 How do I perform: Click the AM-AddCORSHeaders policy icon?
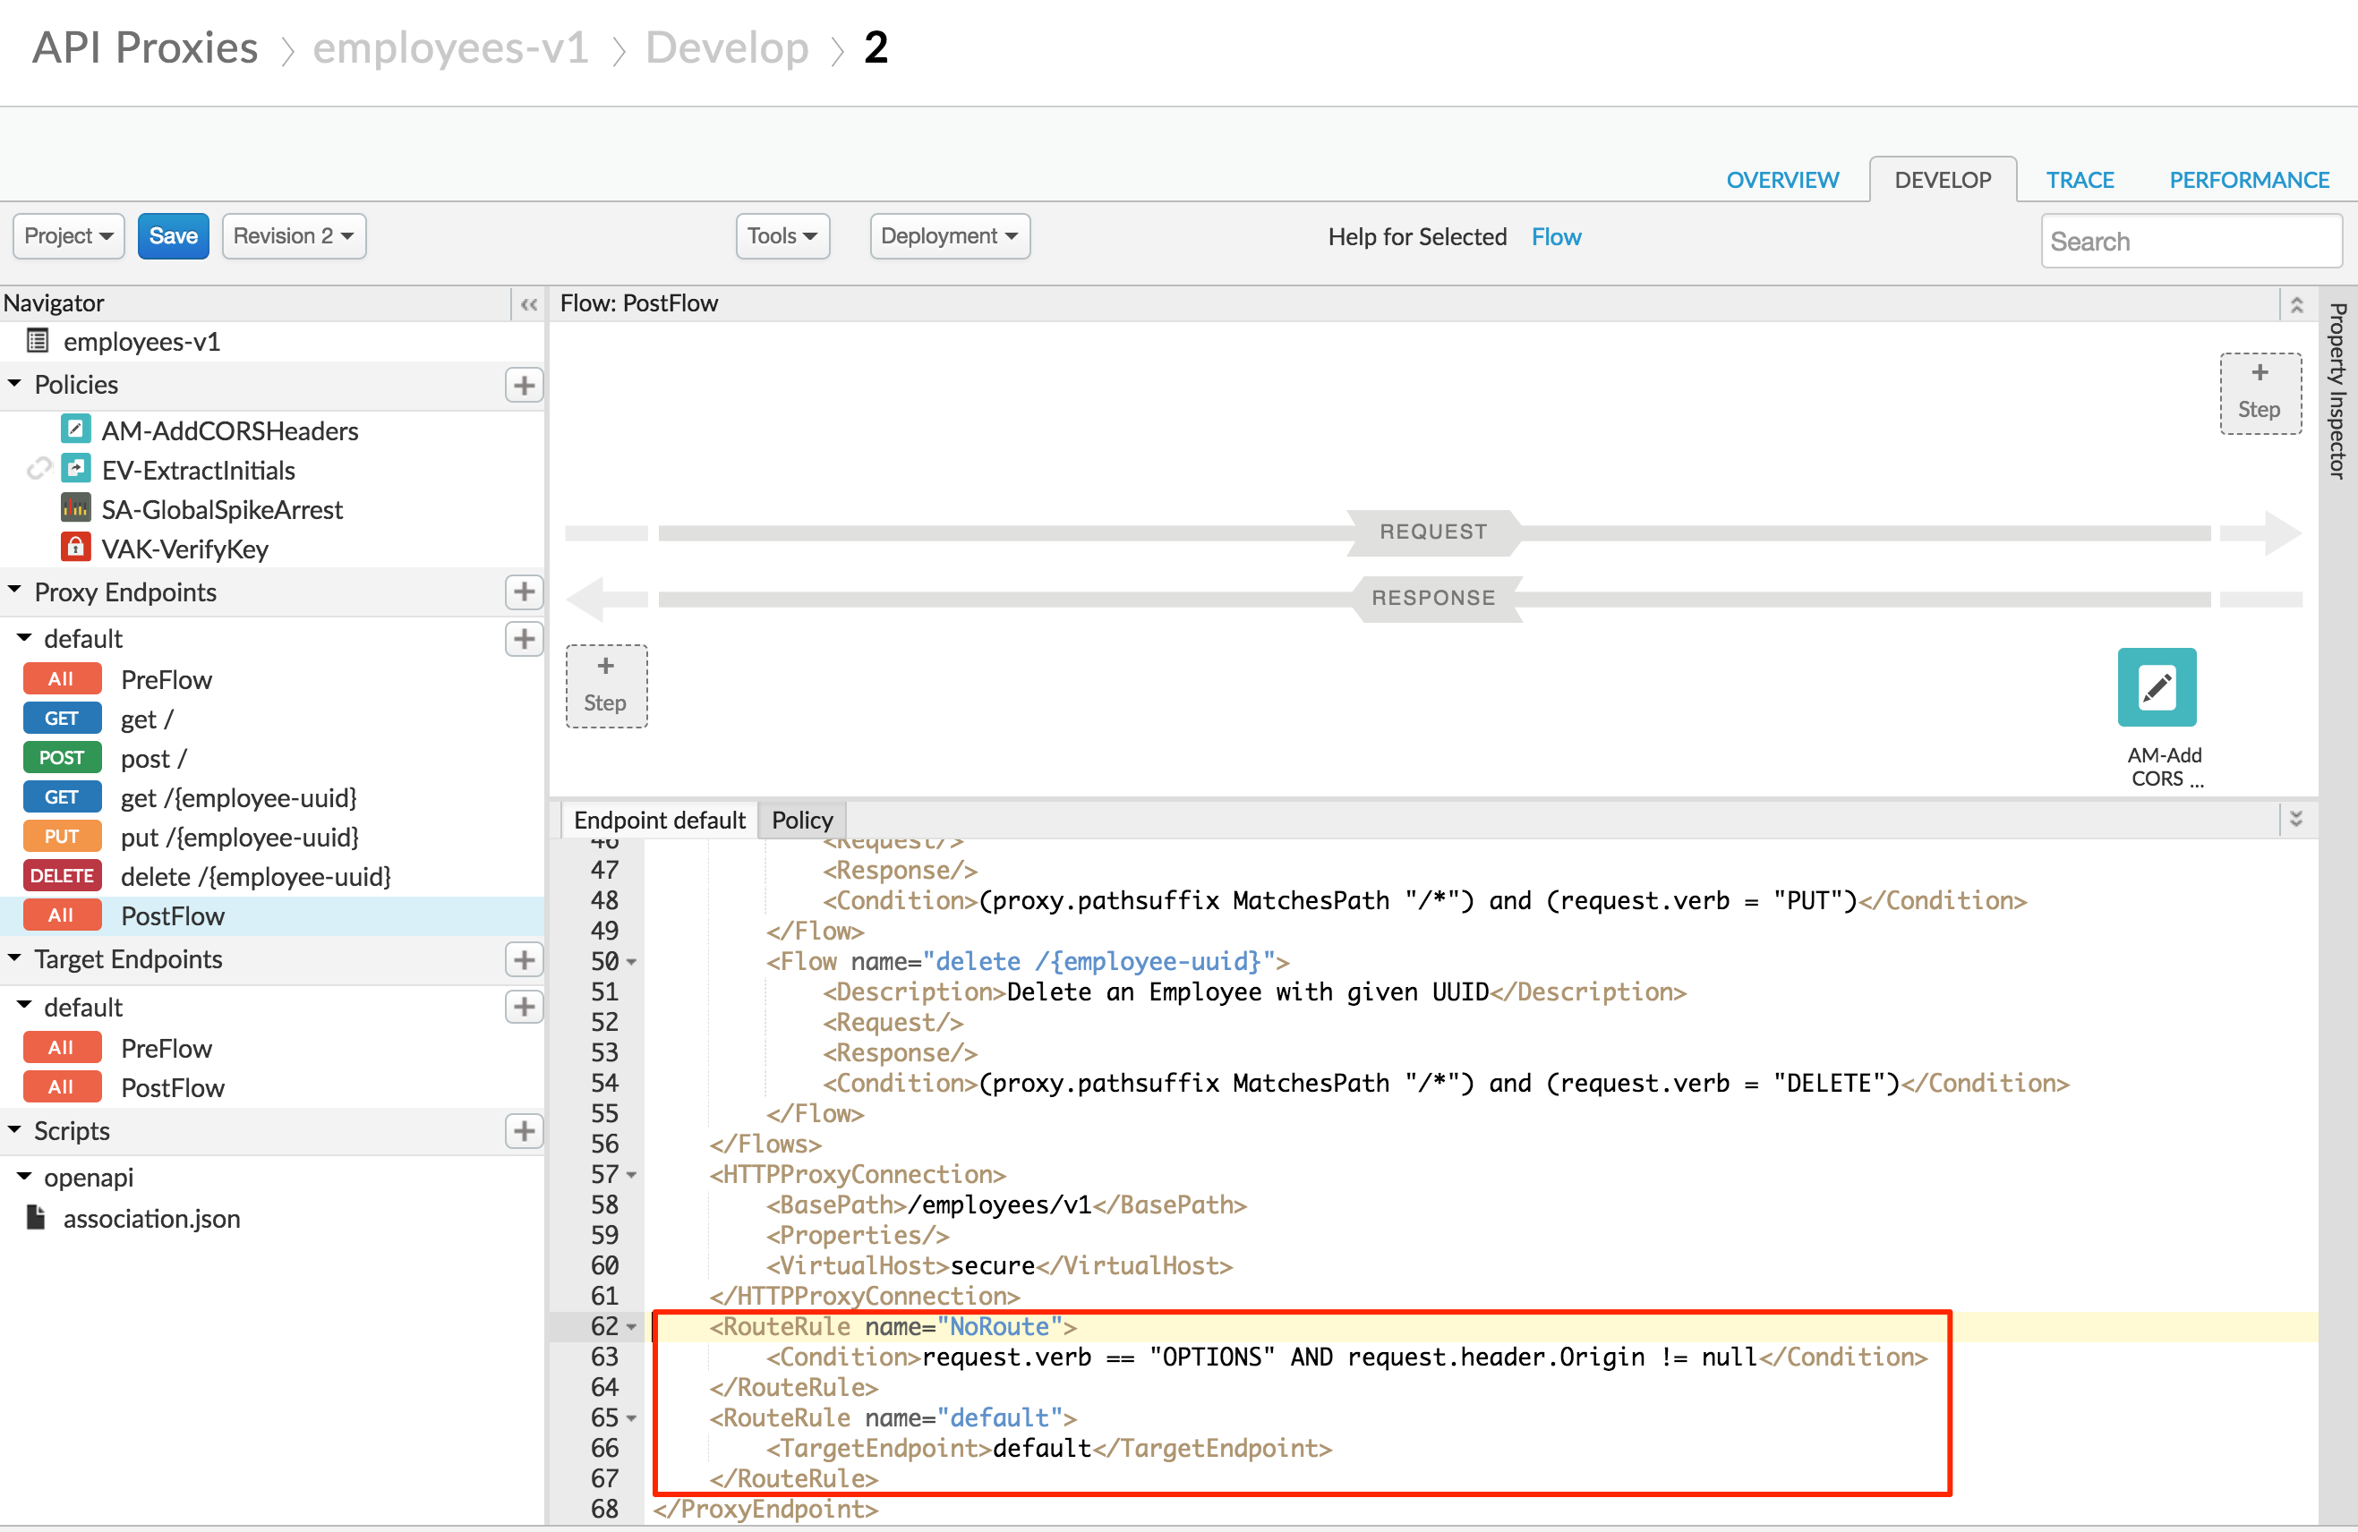[x=75, y=430]
